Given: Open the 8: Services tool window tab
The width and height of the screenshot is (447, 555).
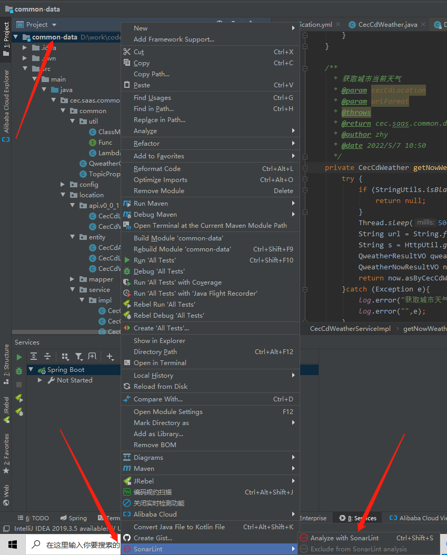Looking at the screenshot, I should (x=358, y=518).
